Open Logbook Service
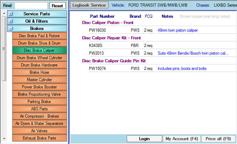Viewport: 237px width, 144px height. click(89, 5)
